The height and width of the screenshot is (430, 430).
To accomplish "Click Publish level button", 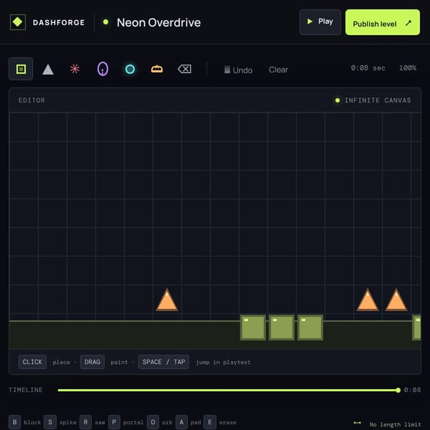I will click(x=382, y=22).
